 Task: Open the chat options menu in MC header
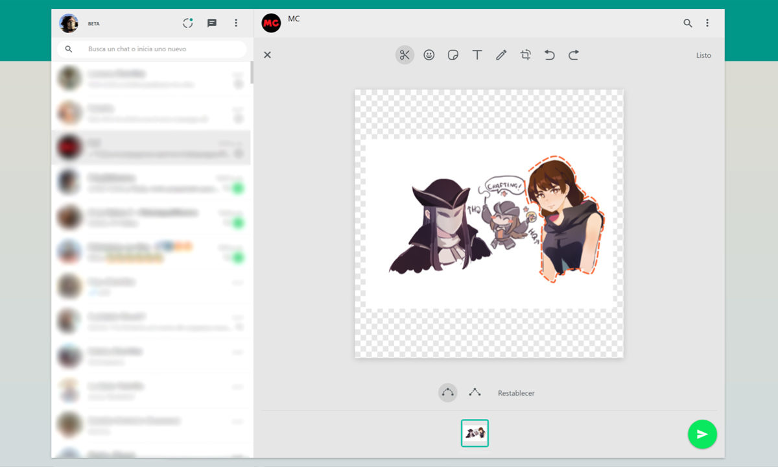[x=707, y=23]
